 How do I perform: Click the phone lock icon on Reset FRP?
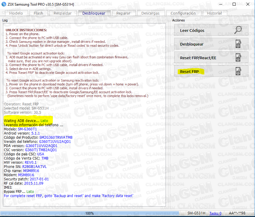pyautogui.click(x=238, y=71)
